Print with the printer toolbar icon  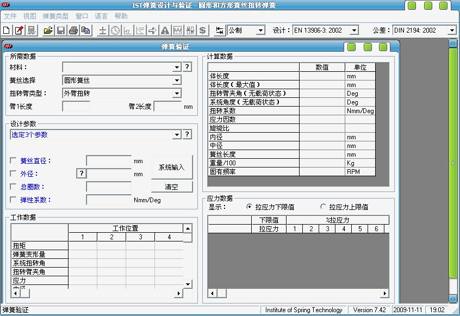[x=73, y=30]
